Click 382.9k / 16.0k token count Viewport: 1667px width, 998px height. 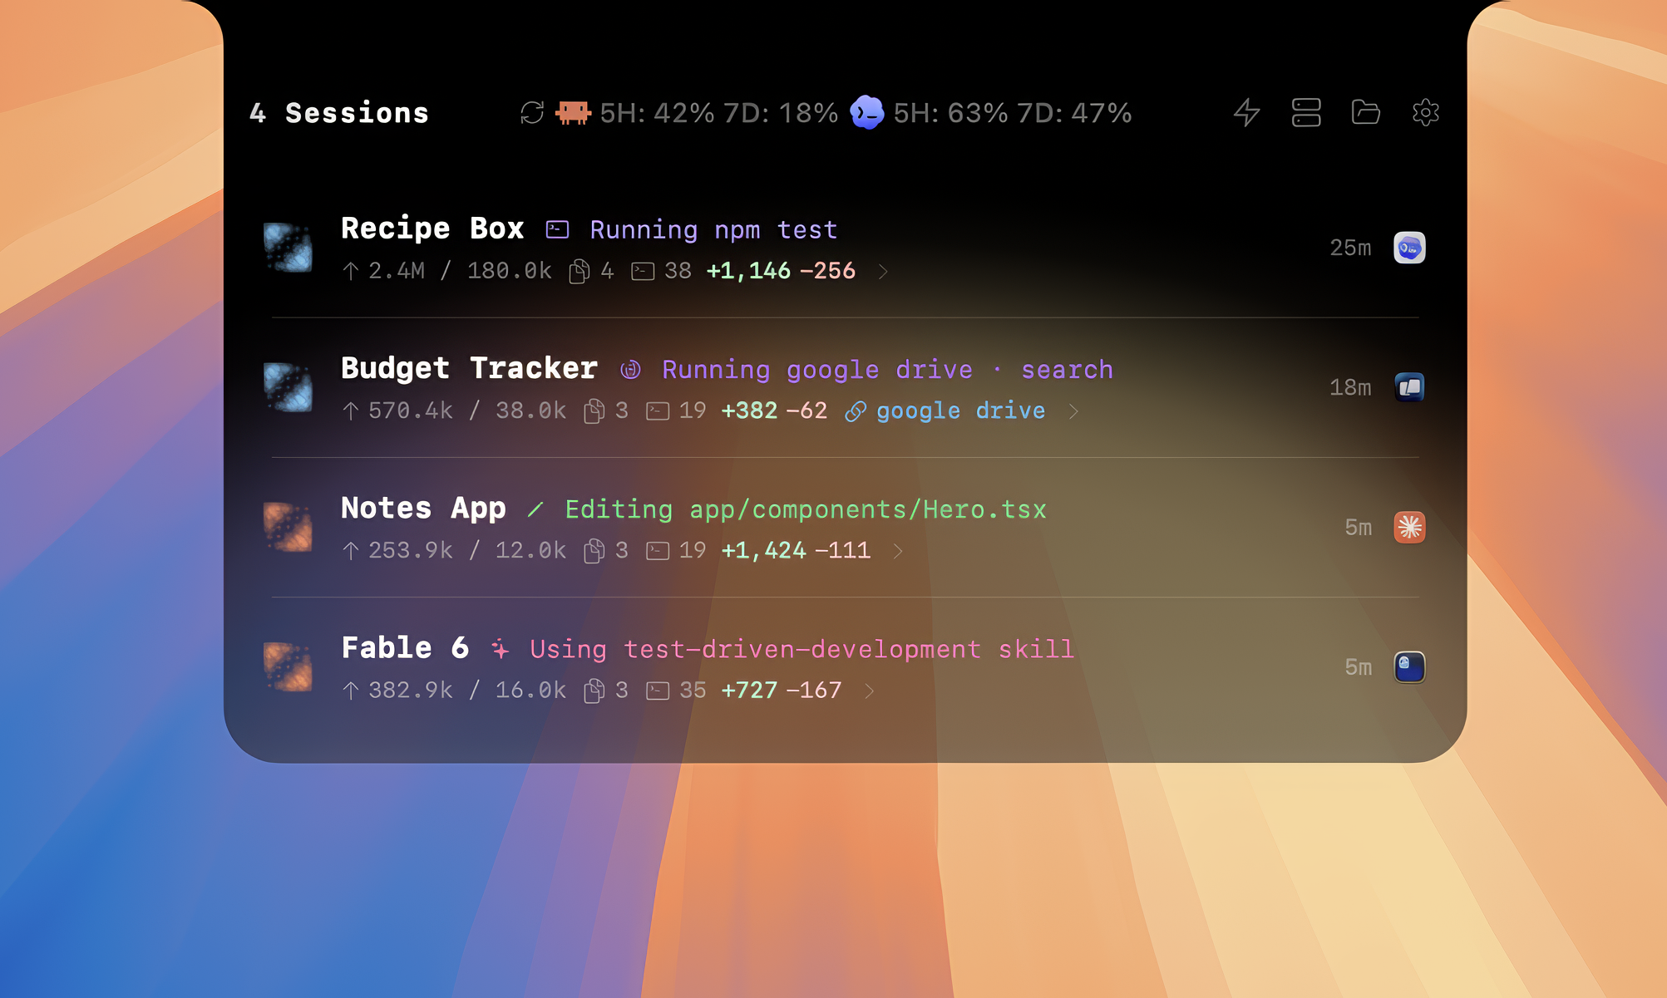click(467, 690)
